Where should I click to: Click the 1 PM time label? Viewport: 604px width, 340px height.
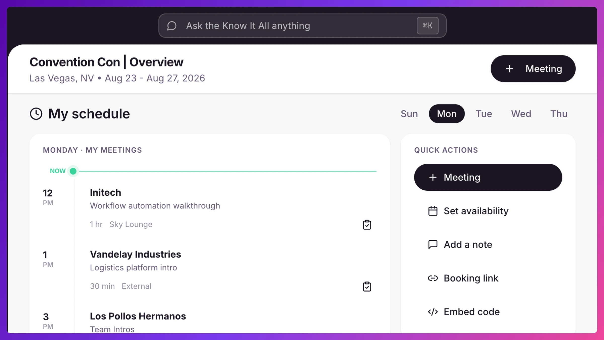48,259
